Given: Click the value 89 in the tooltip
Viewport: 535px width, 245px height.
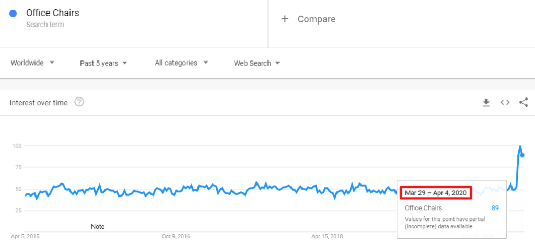Looking at the screenshot, I should pos(495,208).
